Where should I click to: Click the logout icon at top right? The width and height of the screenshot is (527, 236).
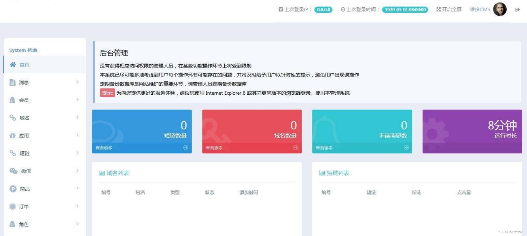click(x=517, y=9)
